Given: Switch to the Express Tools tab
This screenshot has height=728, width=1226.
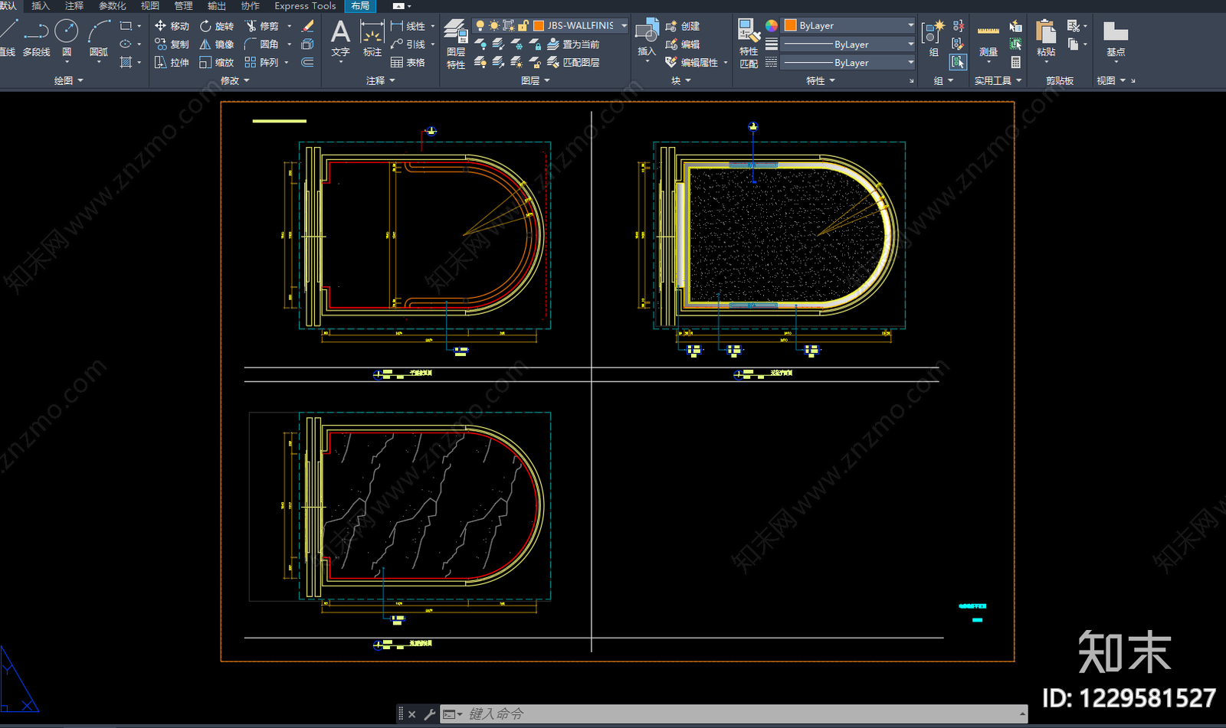Looking at the screenshot, I should [305, 6].
